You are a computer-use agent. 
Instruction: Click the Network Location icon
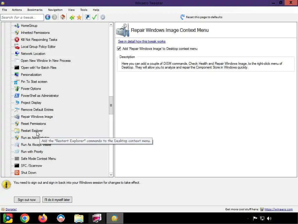(x=17, y=54)
